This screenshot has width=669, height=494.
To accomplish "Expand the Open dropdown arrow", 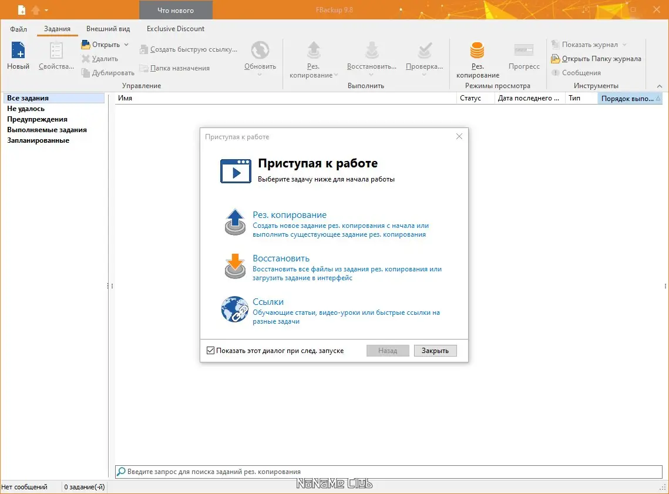I will point(126,45).
